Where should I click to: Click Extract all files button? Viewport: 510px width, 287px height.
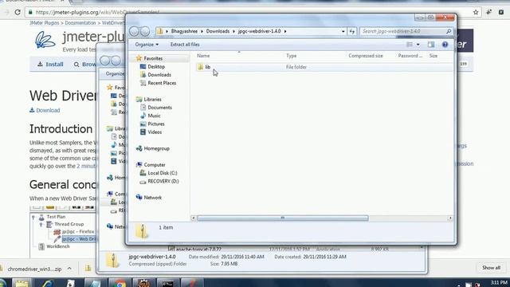tap(185, 45)
